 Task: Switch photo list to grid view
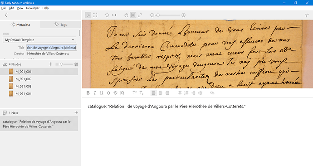pos(76,64)
